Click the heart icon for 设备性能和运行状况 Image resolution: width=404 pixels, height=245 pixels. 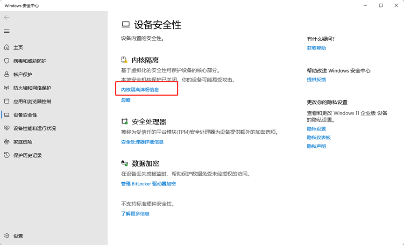(x=7, y=128)
